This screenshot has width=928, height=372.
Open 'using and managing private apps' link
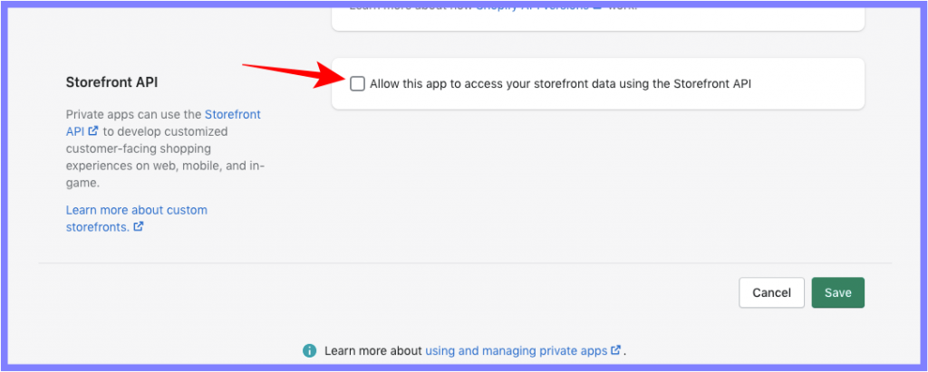pyautogui.click(x=516, y=350)
